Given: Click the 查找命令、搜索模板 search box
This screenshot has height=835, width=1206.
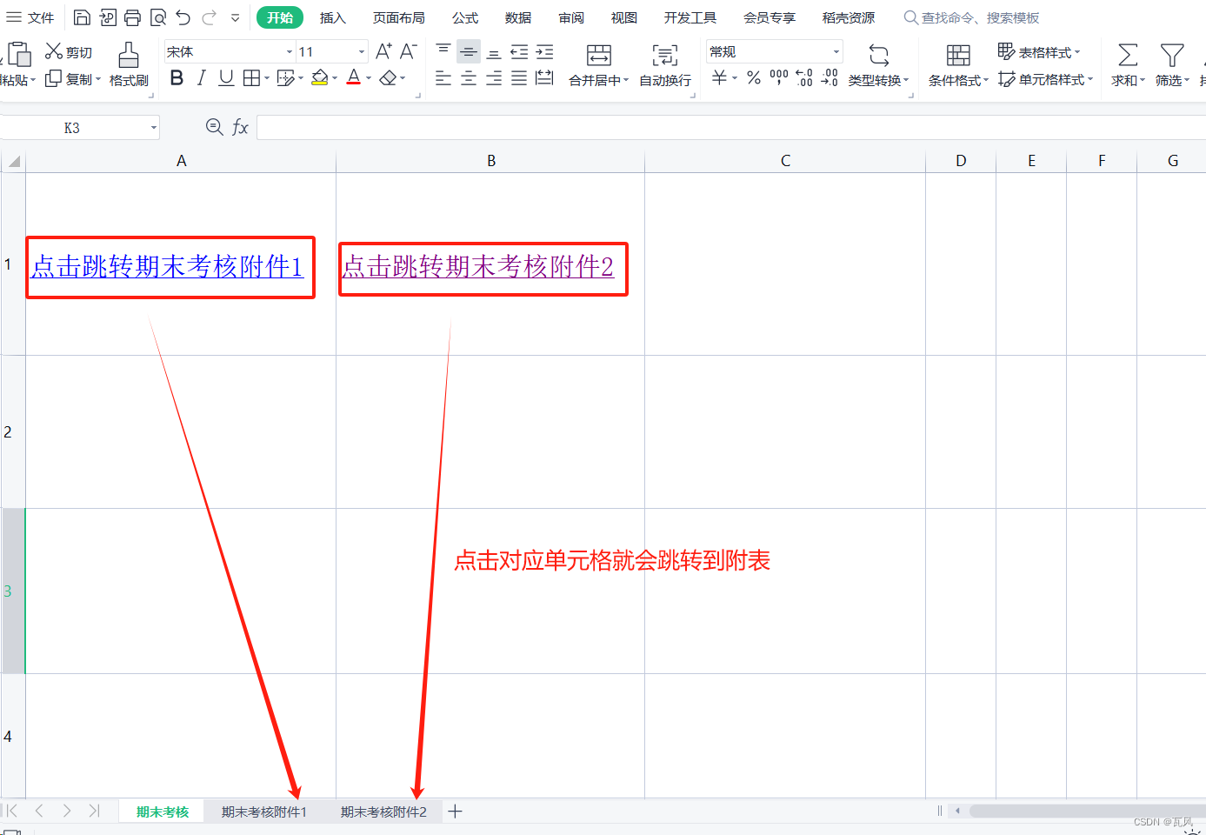Looking at the screenshot, I should 972,17.
